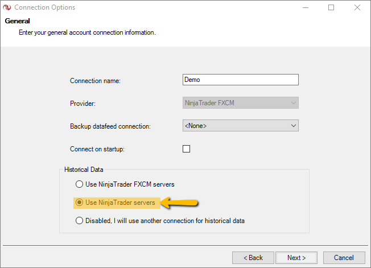Click the Connect on startup label
The height and width of the screenshot is (268, 371).
click(x=97, y=149)
